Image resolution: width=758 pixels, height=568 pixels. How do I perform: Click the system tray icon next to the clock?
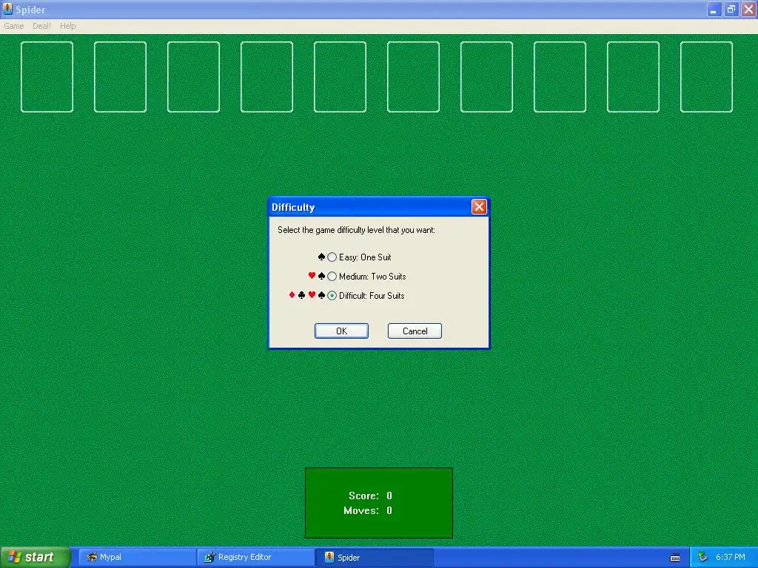click(x=703, y=558)
